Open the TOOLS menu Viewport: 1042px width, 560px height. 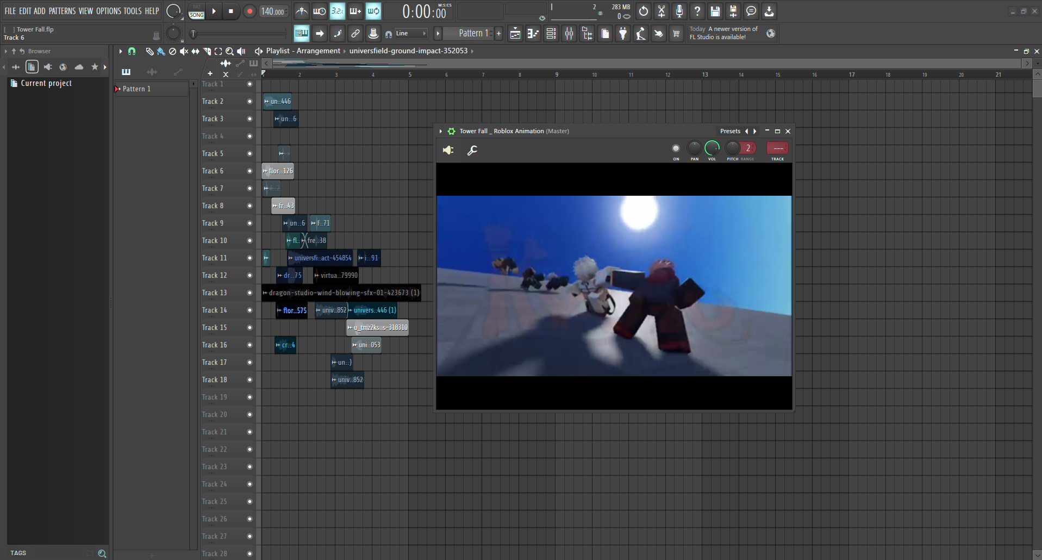click(133, 11)
